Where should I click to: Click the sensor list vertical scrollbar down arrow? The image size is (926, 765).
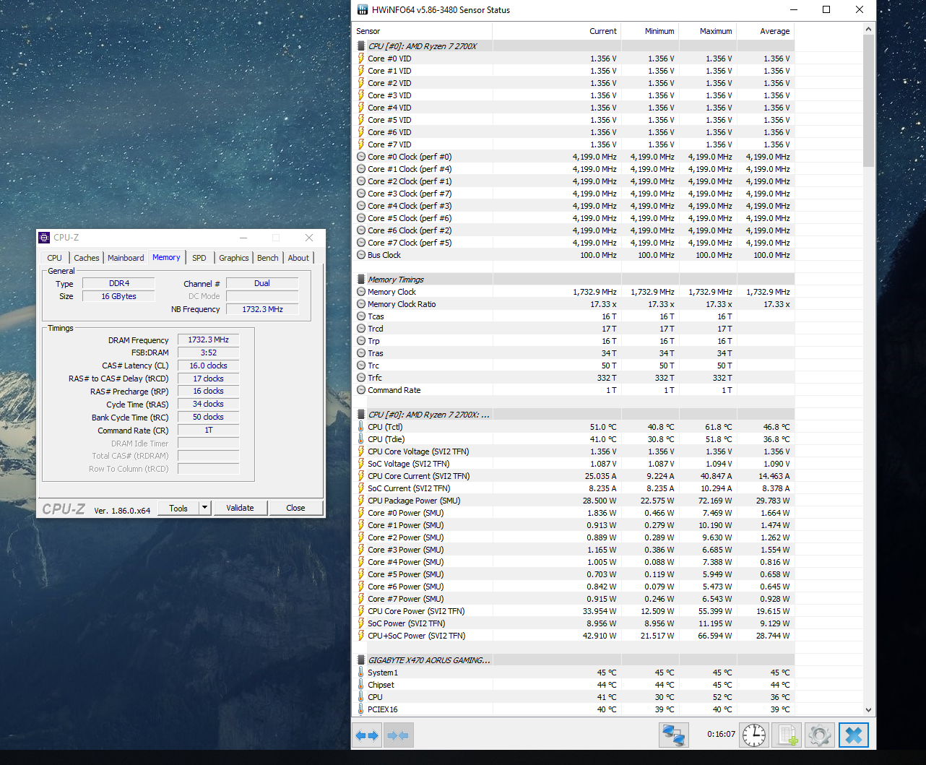868,710
